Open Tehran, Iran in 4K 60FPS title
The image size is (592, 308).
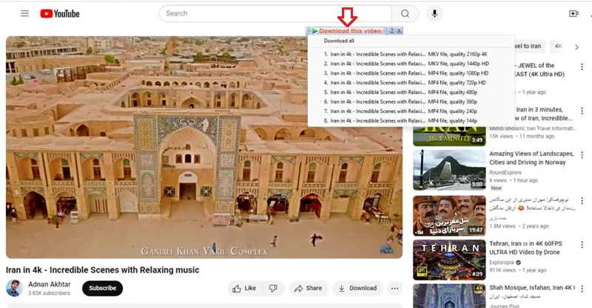point(525,248)
